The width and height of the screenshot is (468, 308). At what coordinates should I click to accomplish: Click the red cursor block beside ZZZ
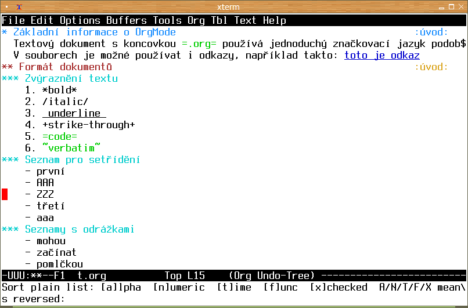(5, 194)
